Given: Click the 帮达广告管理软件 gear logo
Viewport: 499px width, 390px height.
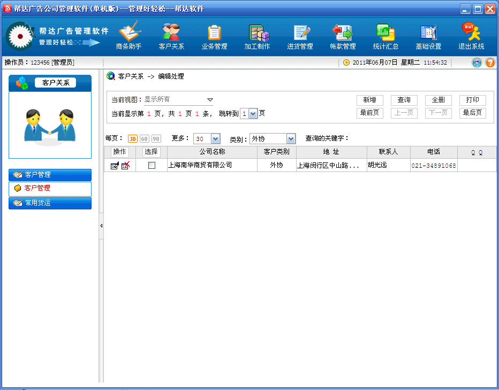Looking at the screenshot, I should (x=20, y=36).
